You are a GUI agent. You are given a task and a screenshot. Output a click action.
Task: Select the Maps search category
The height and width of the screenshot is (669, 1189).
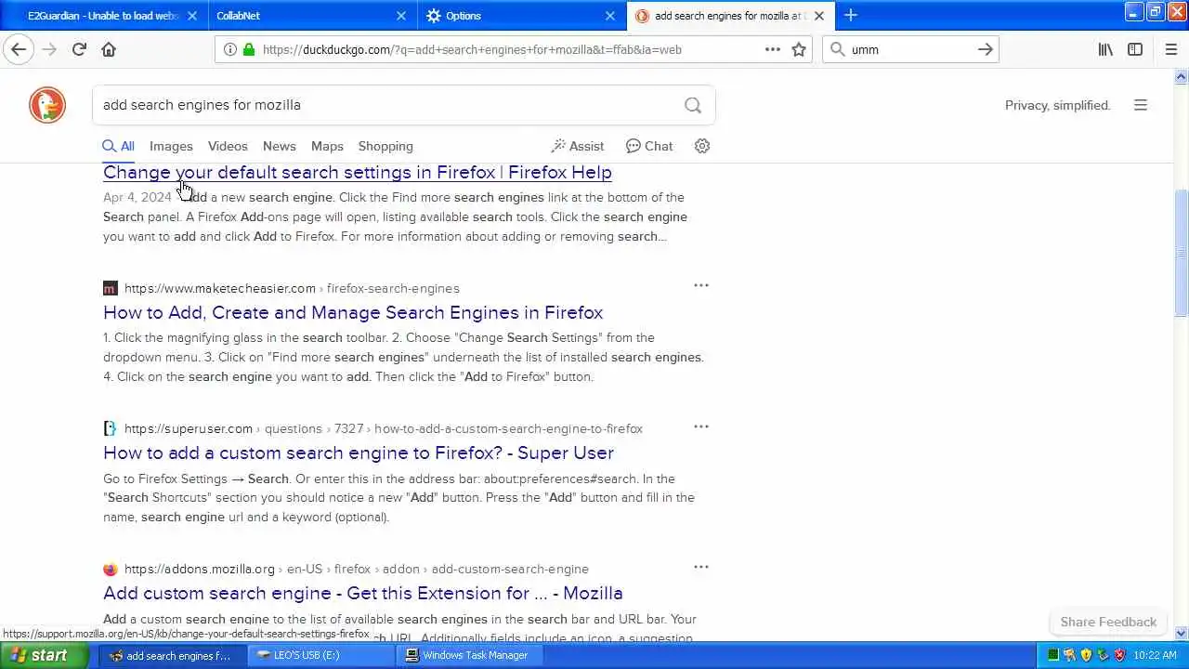(x=327, y=146)
